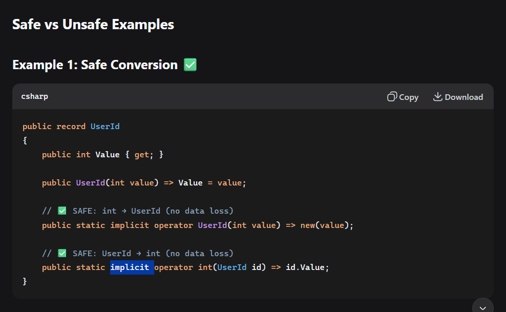Click the UserId constructor name

[x=90, y=182]
